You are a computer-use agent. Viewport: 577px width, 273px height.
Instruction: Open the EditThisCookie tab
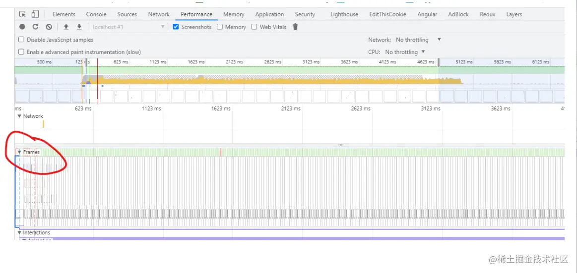(387, 14)
